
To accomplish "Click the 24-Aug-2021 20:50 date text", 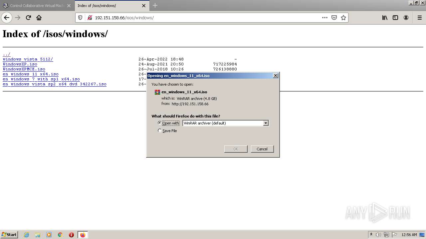I will (x=161, y=64).
